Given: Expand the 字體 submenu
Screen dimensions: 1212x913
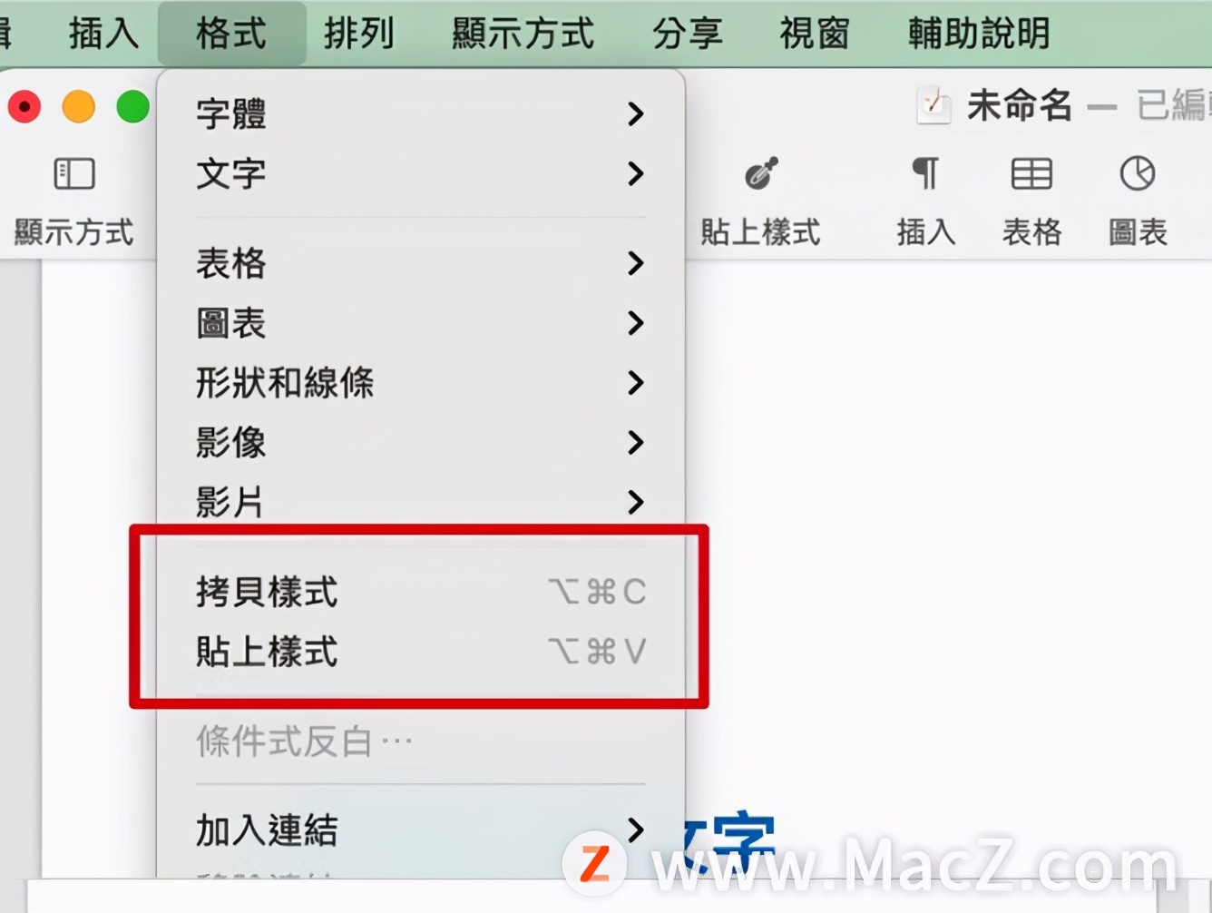Looking at the screenshot, I should 420,114.
